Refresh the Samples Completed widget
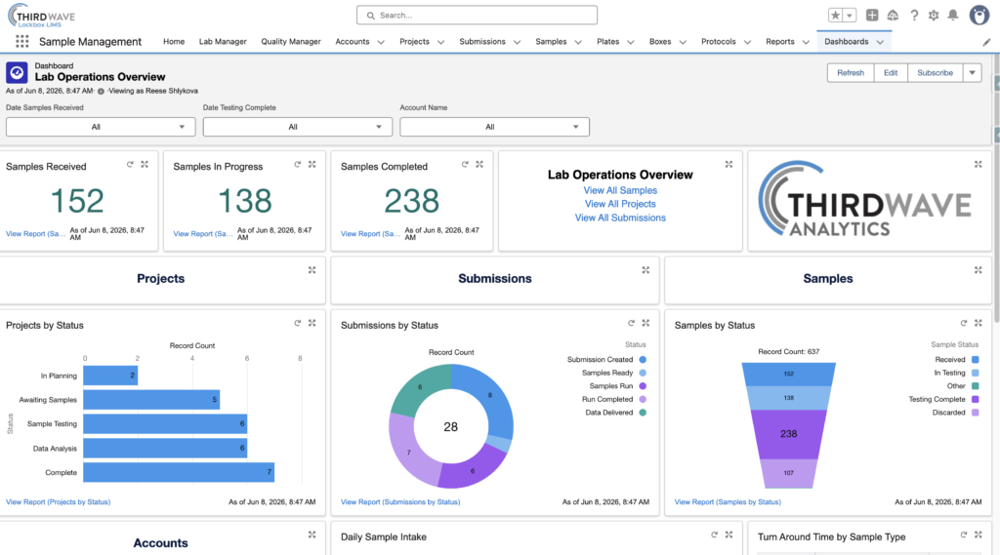The height and width of the screenshot is (555, 1000). (x=465, y=165)
